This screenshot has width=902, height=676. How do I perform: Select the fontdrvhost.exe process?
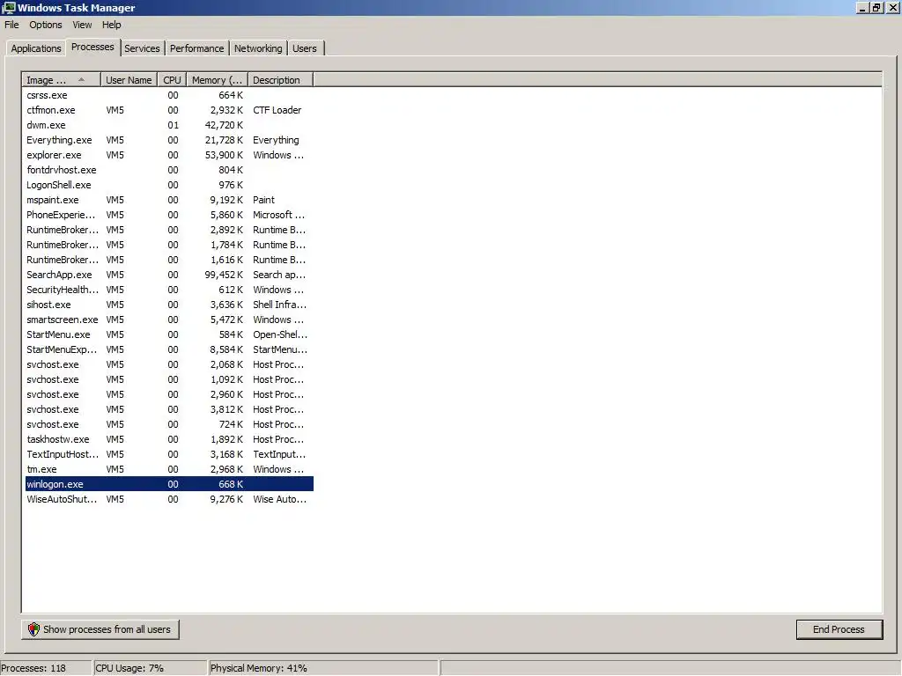(x=169, y=170)
